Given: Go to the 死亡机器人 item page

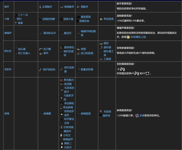Looking at the screenshot, I should tap(25, 53).
